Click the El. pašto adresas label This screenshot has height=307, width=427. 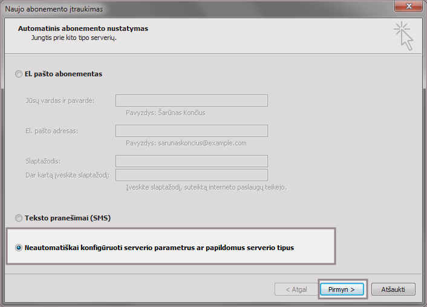point(51,131)
